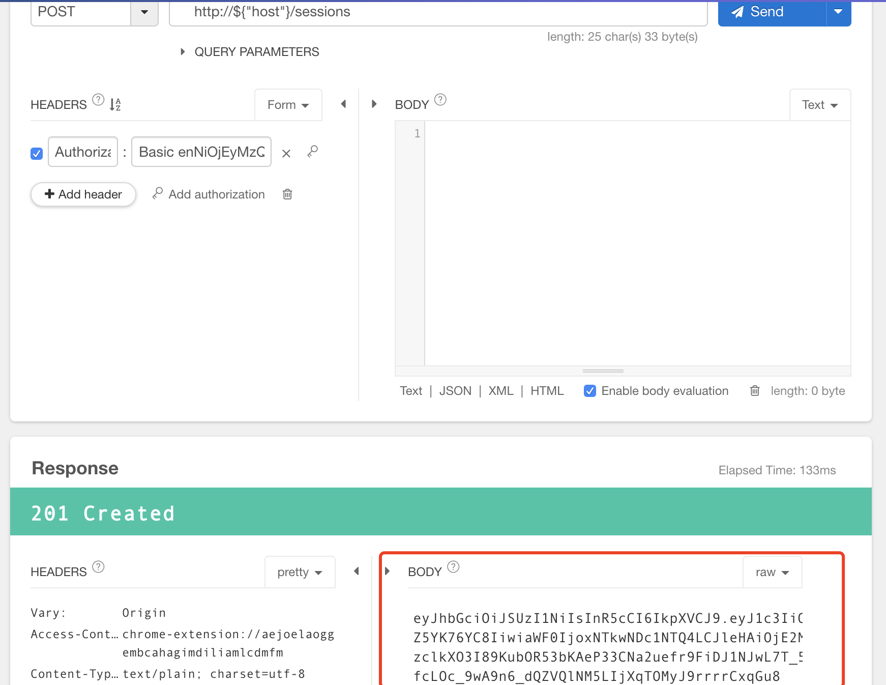Viewport: 886px width, 685px height.
Task: Open the response headers pretty dropdown
Action: 300,572
